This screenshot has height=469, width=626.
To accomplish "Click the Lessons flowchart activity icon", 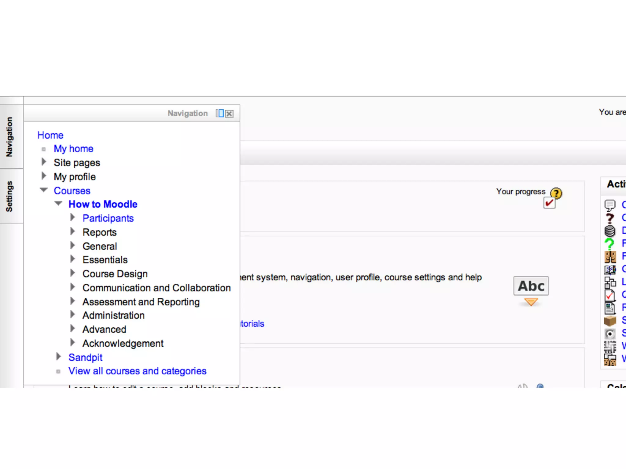I will point(610,282).
